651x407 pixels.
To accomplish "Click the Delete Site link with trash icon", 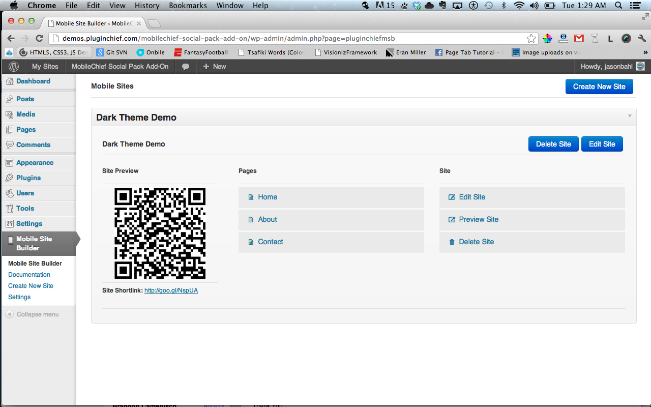I will (x=477, y=242).
